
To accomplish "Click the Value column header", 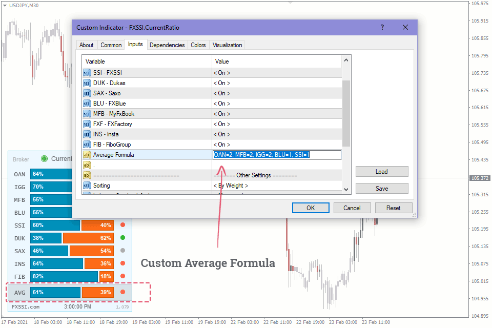I will [x=277, y=61].
